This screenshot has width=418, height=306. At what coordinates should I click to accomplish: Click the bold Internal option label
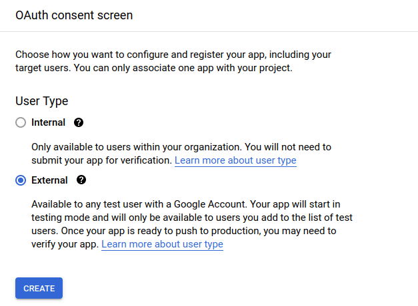(48, 122)
